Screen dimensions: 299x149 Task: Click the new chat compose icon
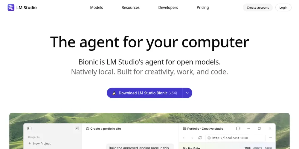(x=77, y=128)
